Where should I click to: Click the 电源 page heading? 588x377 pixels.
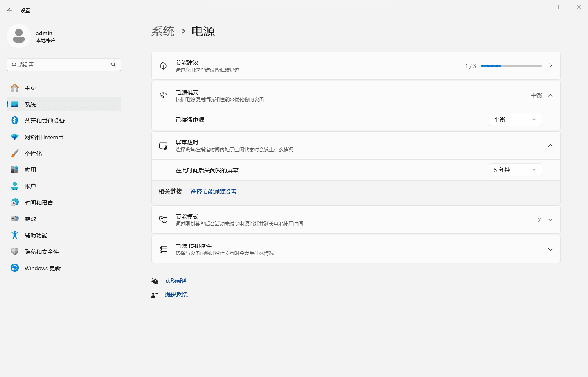click(203, 32)
